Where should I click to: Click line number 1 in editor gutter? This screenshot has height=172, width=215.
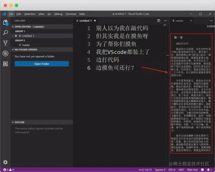[x=89, y=28]
